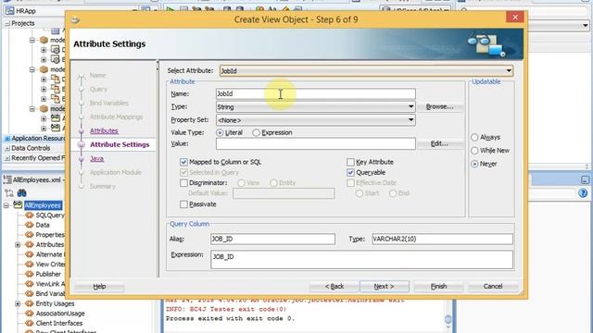Select AllEmployees in the structure tree

coord(44,205)
